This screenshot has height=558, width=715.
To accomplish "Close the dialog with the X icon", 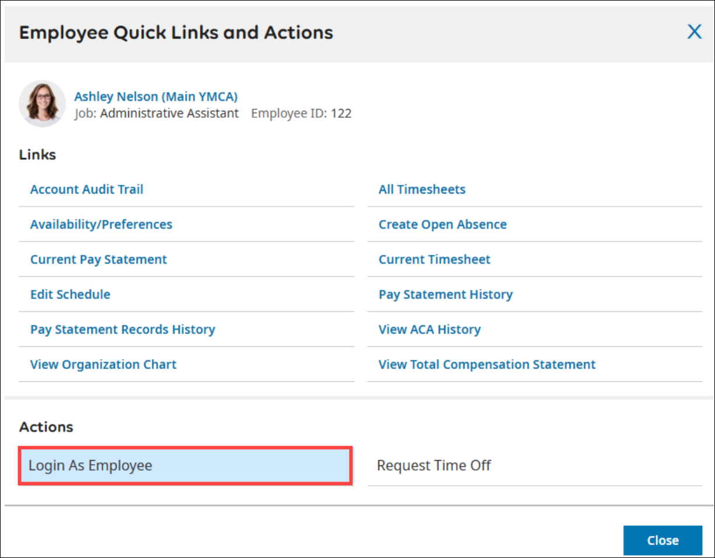I will coord(694,31).
